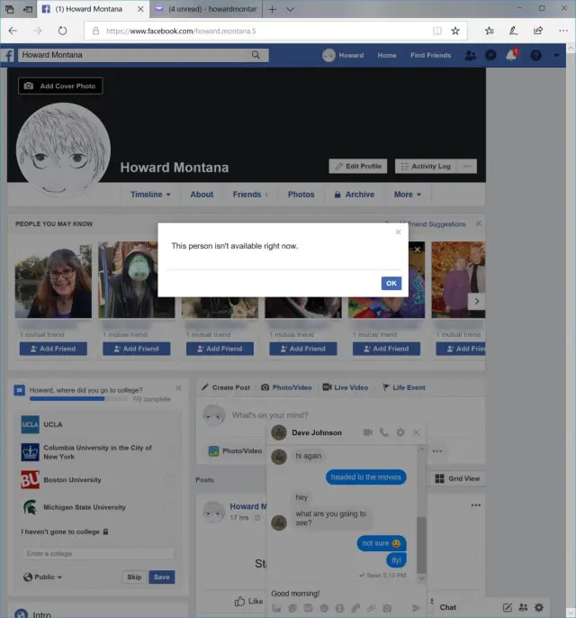Image resolution: width=576 pixels, height=618 pixels.
Task: Expand the More profile menu
Action: tap(407, 195)
